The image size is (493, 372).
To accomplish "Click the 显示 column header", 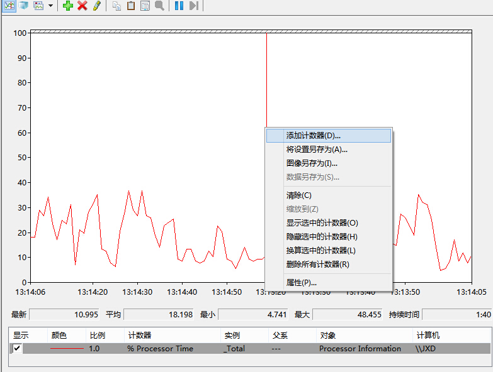I will pyautogui.click(x=28, y=336).
